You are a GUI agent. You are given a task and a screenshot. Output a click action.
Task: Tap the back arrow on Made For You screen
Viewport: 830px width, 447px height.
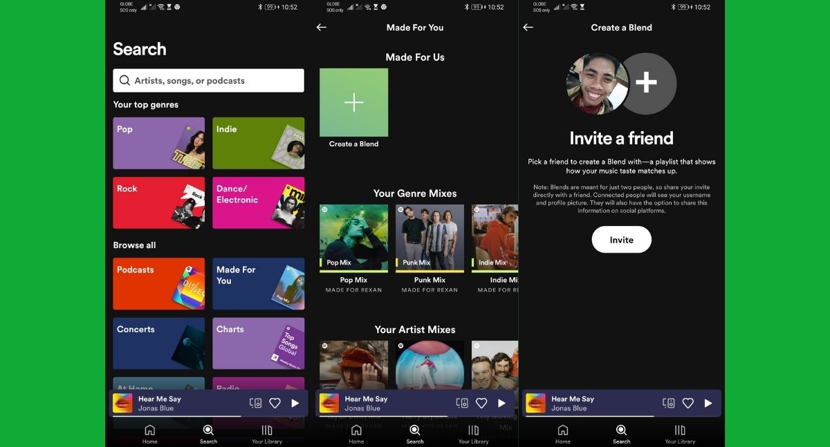tap(321, 28)
